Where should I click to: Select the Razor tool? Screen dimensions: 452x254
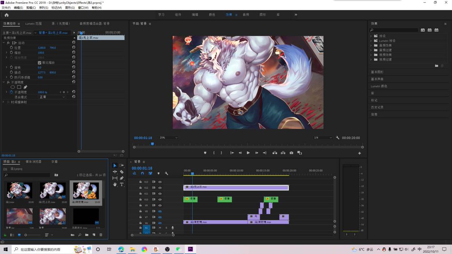122,172
